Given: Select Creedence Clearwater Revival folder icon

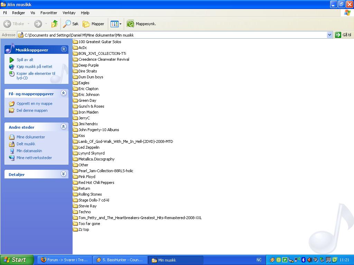Looking at the screenshot, I should pyautogui.click(x=75, y=59).
